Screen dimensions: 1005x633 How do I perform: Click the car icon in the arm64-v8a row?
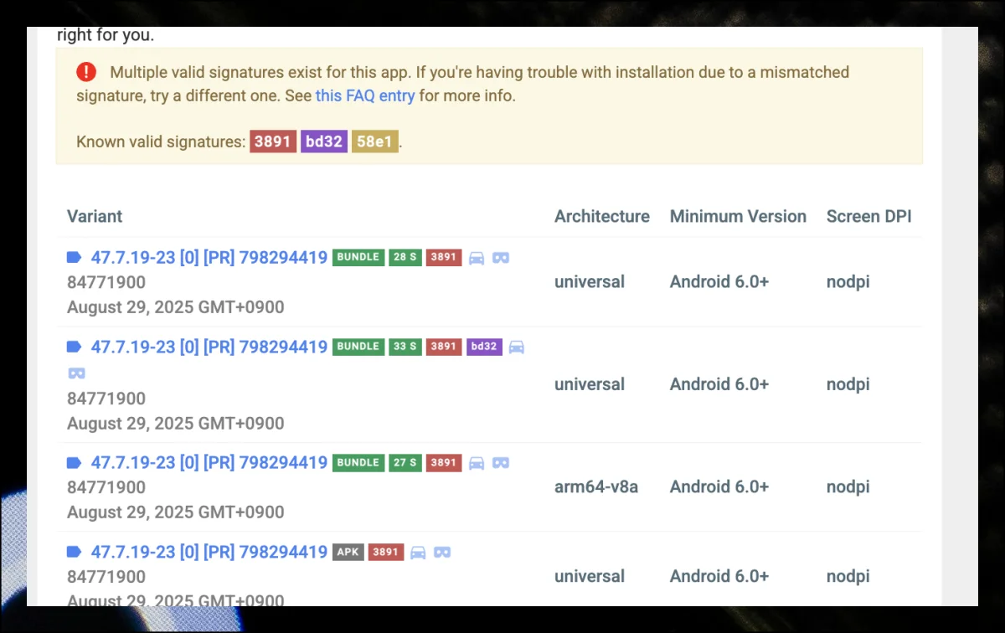[x=477, y=463]
